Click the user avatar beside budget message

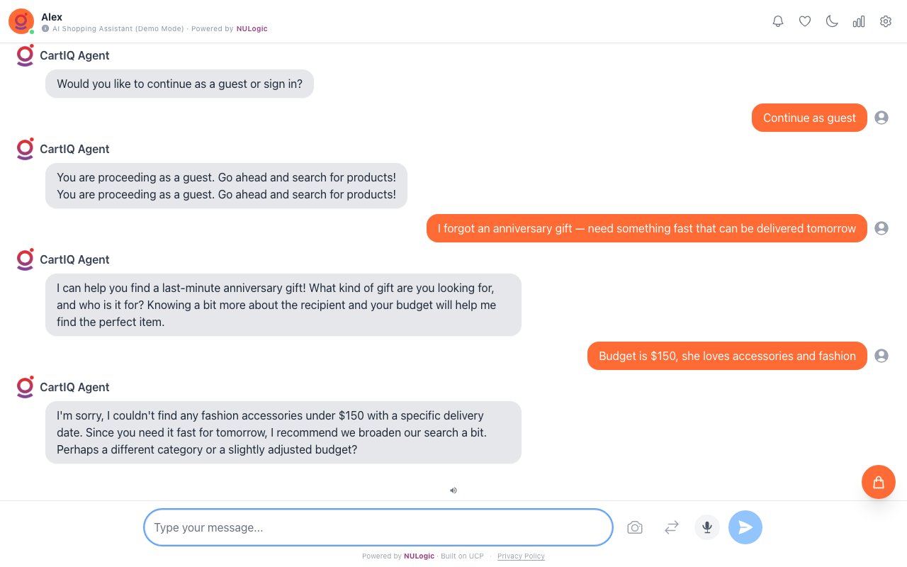[x=881, y=356]
